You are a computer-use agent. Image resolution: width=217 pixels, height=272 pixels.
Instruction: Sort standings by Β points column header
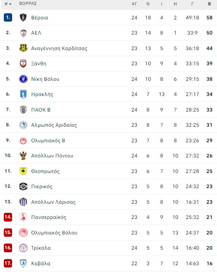point(209,4)
